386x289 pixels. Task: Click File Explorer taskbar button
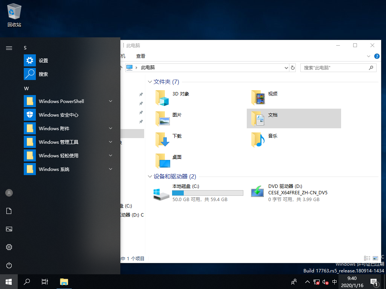[64, 281]
